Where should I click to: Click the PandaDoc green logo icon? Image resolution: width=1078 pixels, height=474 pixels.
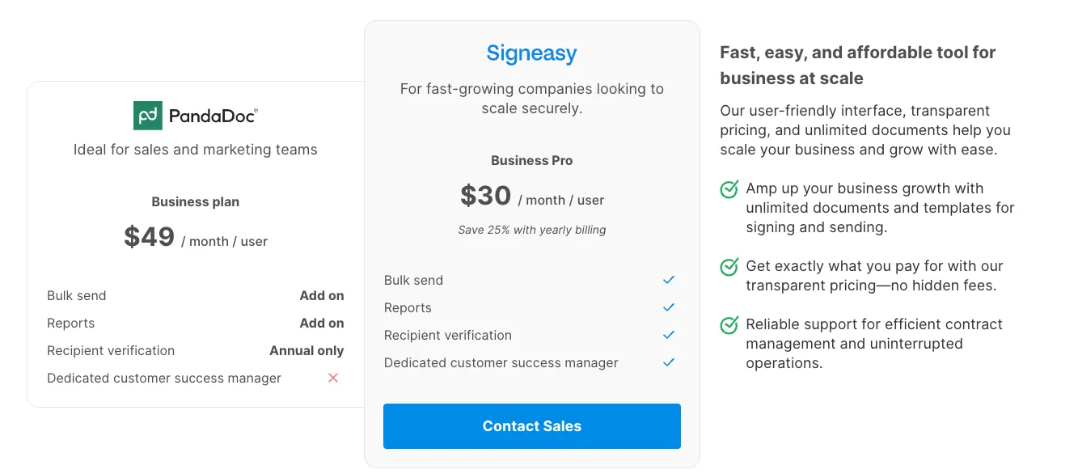pyautogui.click(x=148, y=116)
